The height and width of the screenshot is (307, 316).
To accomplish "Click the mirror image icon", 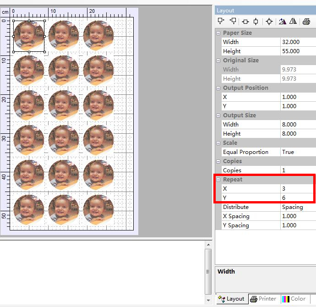I will pos(293,21).
